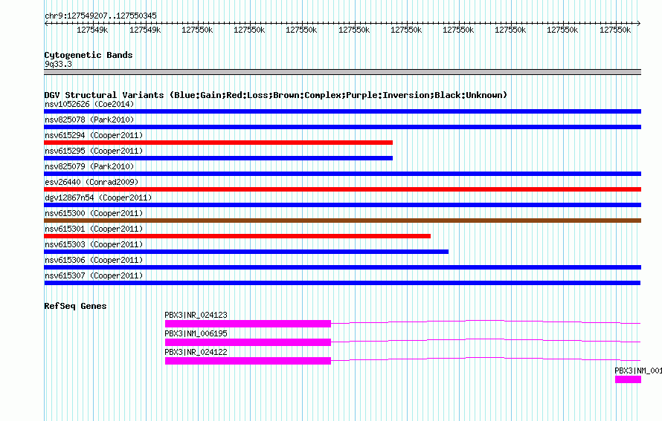662x421 pixels.
Task: Click the PBX3|NR_024122 gene label
Action: [x=196, y=352]
